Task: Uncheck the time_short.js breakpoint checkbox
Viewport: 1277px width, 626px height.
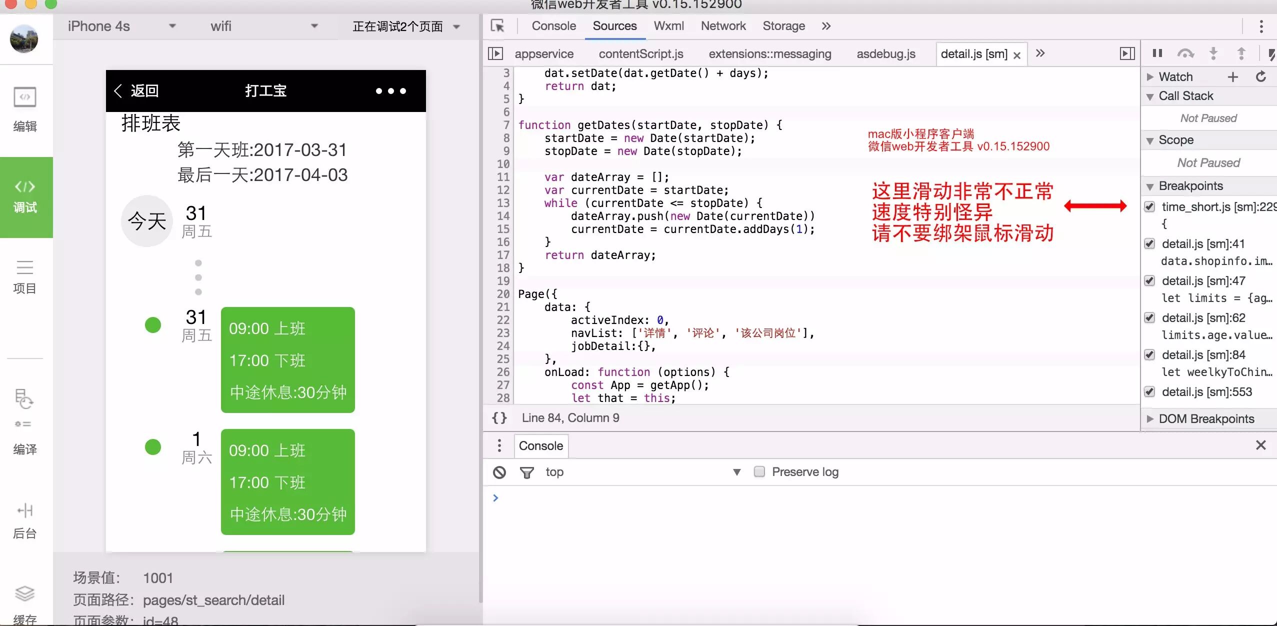Action: [x=1150, y=207]
